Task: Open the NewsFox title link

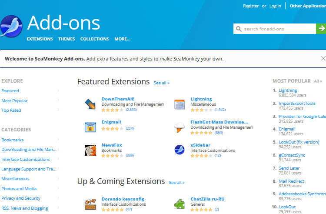Action: tap(112, 145)
